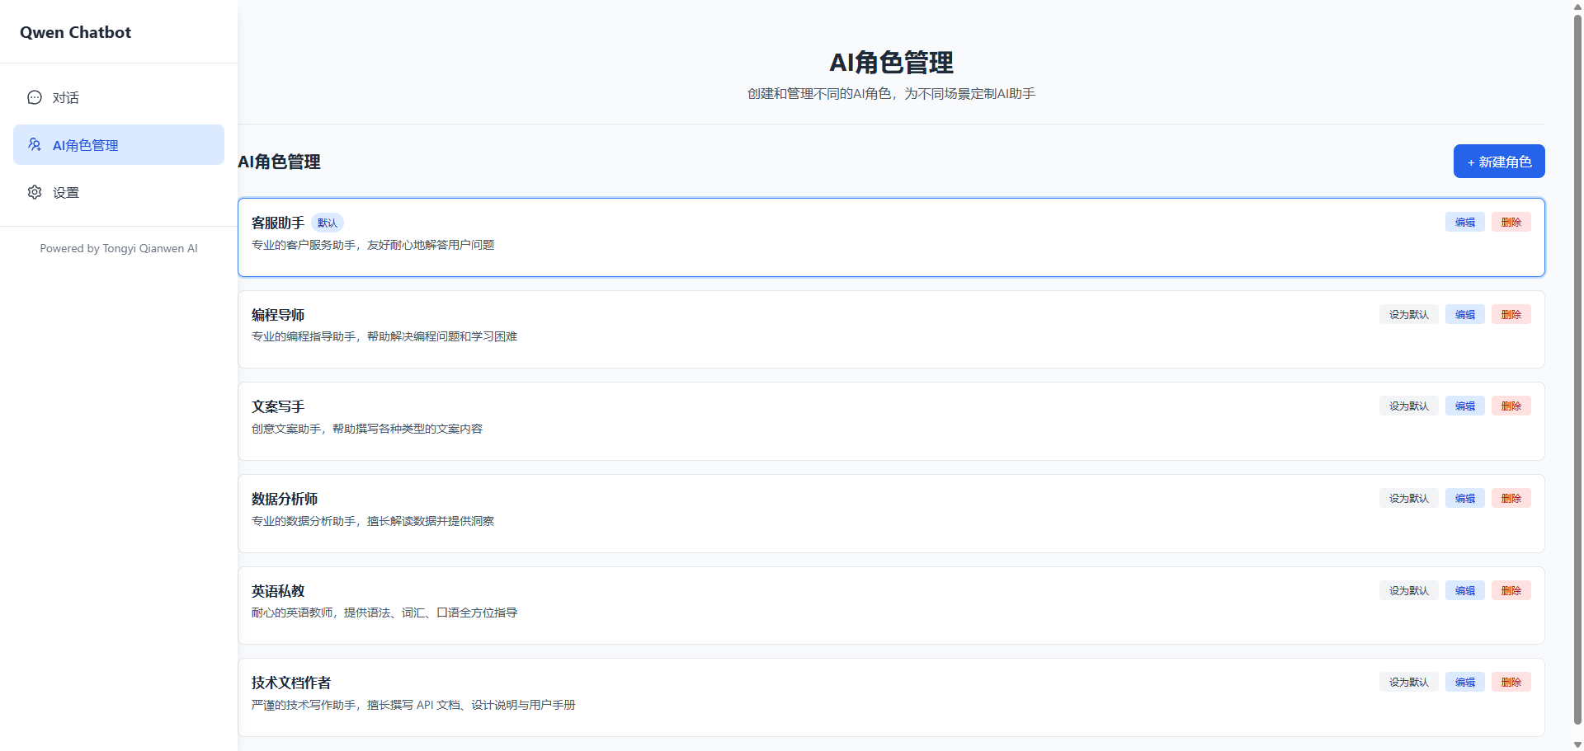Screen dimensions: 1584x751
Task: Edit the 文案写手 role
Action: (1465, 406)
